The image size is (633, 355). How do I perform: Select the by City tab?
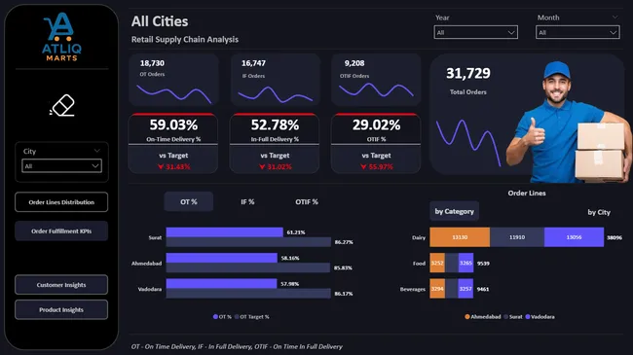pos(599,212)
